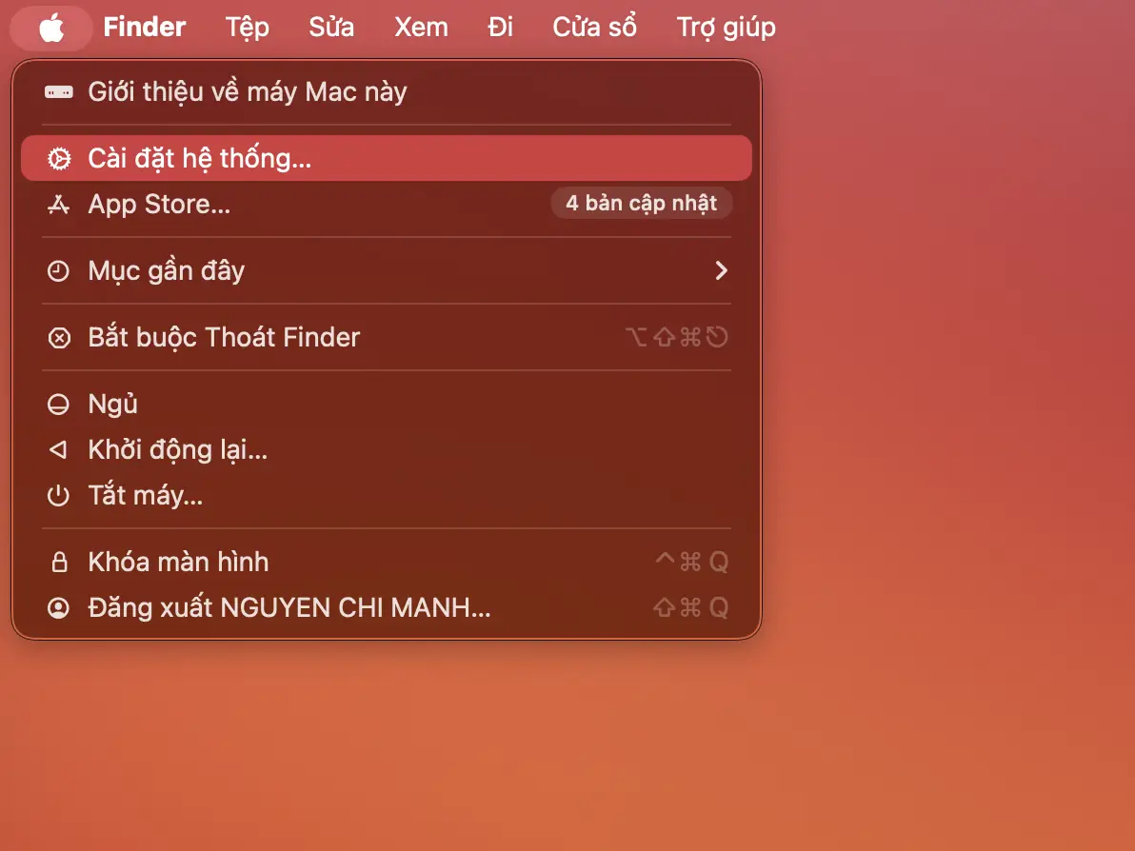The width and height of the screenshot is (1135, 851).
Task: Click the restart triangle icon
Action: pos(58,450)
